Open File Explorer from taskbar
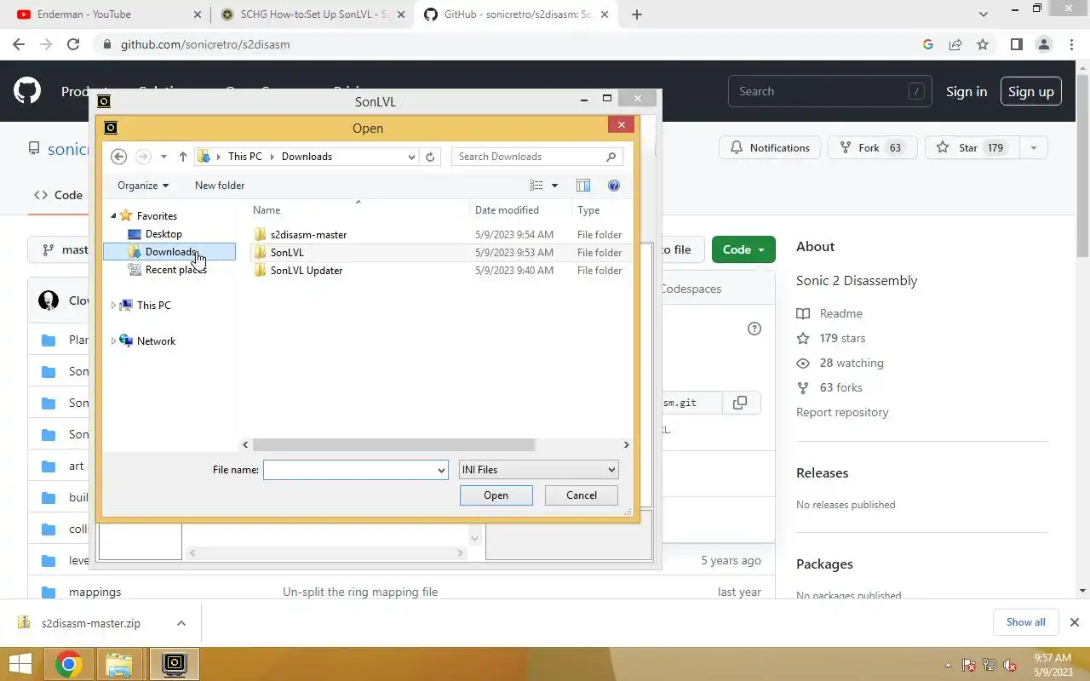The height and width of the screenshot is (681, 1090). coord(119,664)
